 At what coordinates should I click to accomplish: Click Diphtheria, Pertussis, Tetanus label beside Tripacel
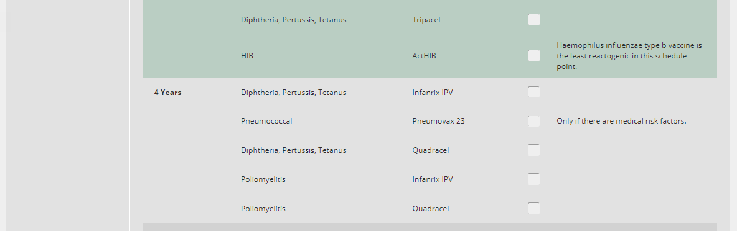coord(294,20)
